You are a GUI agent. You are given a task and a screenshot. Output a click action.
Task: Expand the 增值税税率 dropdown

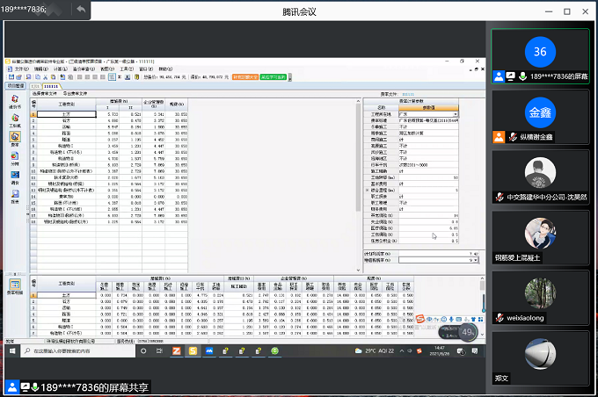point(475,260)
